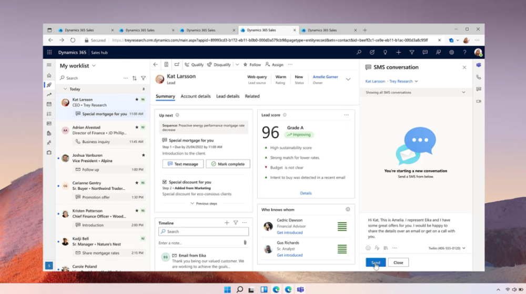Open the search icon in the top bar
Screen dimensions: 526x294
tap(359, 53)
